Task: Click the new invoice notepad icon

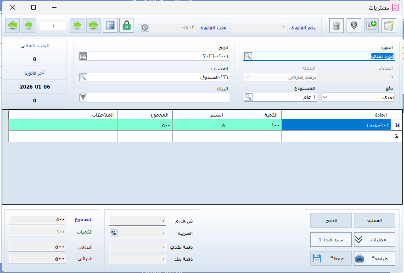Action: point(389,26)
